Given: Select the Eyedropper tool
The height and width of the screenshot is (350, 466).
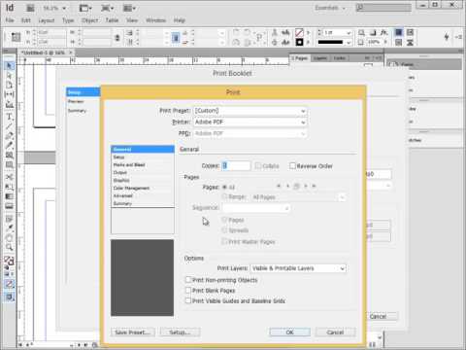Looking at the screenshot, I should point(9,227).
